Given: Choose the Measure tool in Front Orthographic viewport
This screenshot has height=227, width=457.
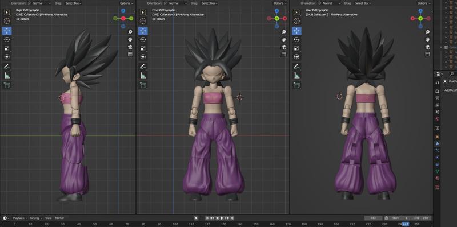Looking at the screenshot, I should click(x=143, y=76).
